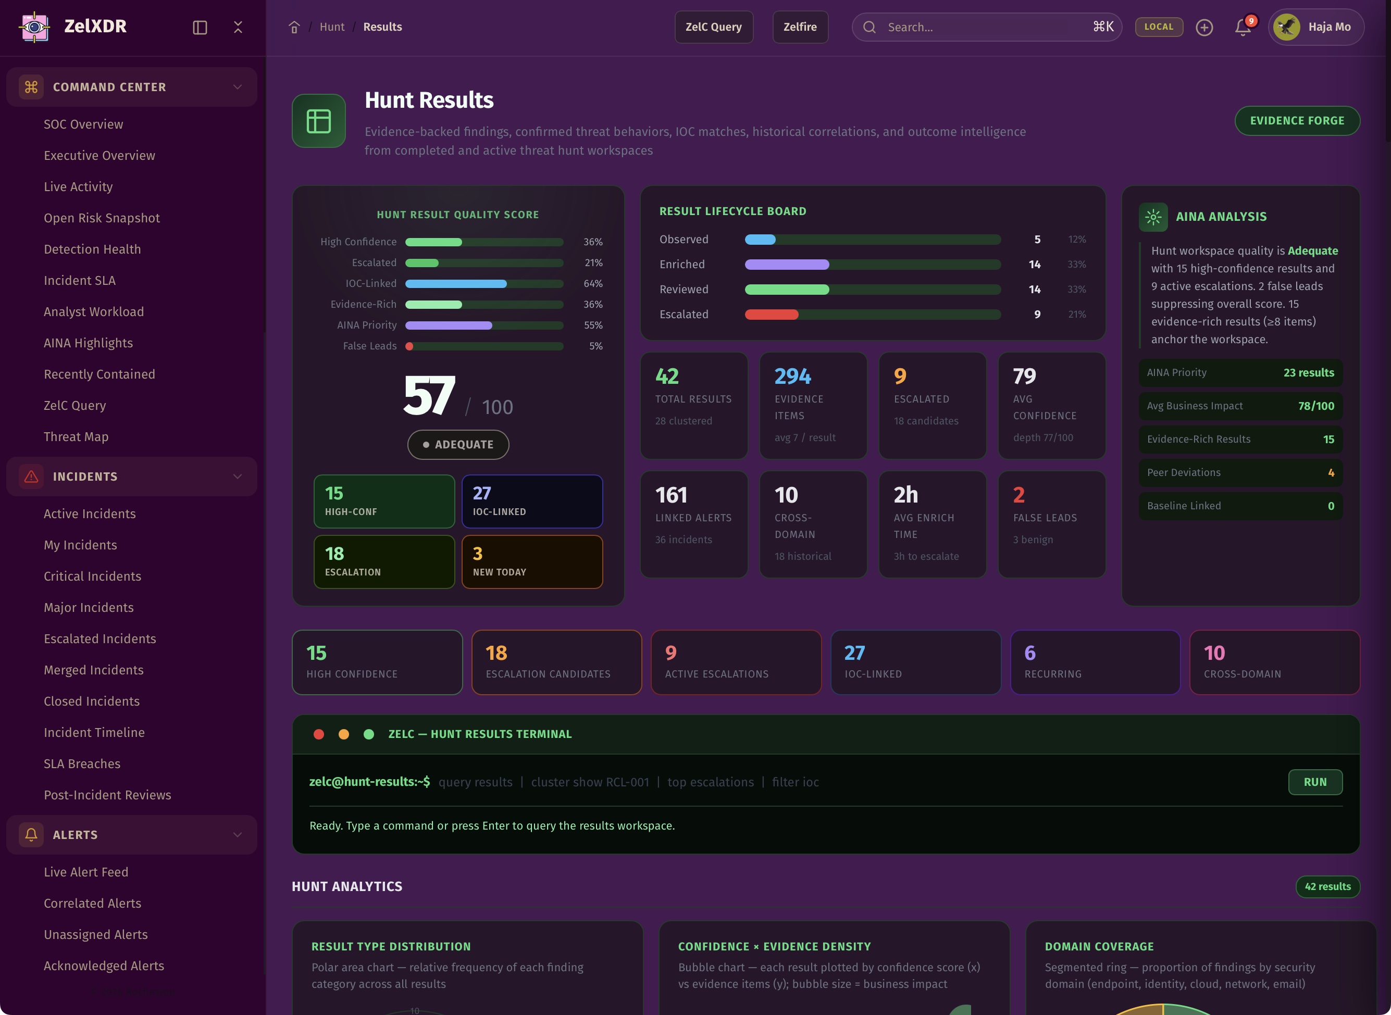Click the ZelXDR eye logo icon
This screenshot has width=1391, height=1015.
click(34, 27)
